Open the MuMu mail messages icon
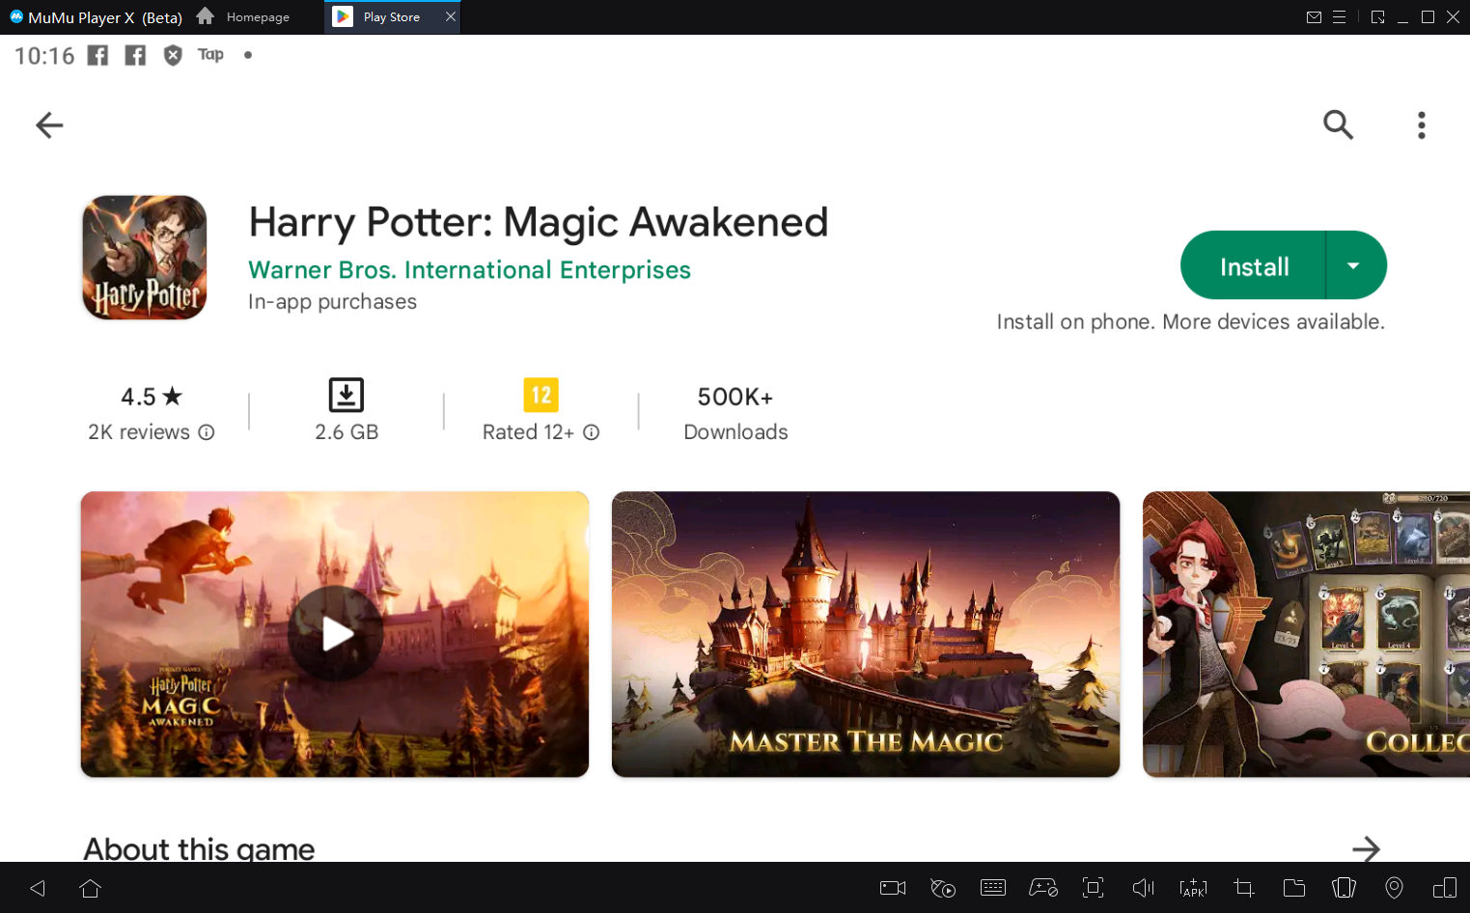The width and height of the screenshot is (1470, 913). click(1314, 17)
